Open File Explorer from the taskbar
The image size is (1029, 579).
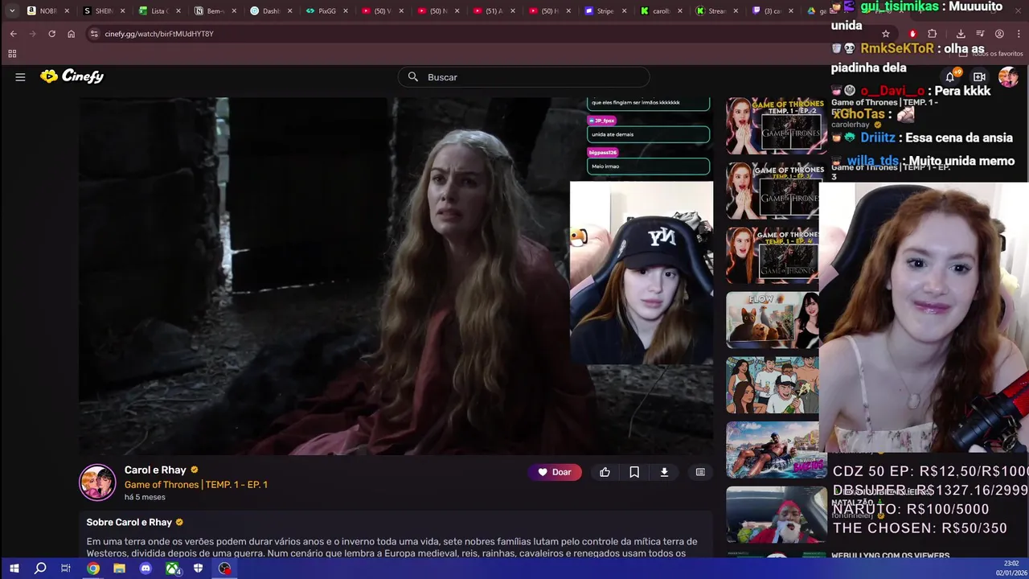[x=119, y=569]
